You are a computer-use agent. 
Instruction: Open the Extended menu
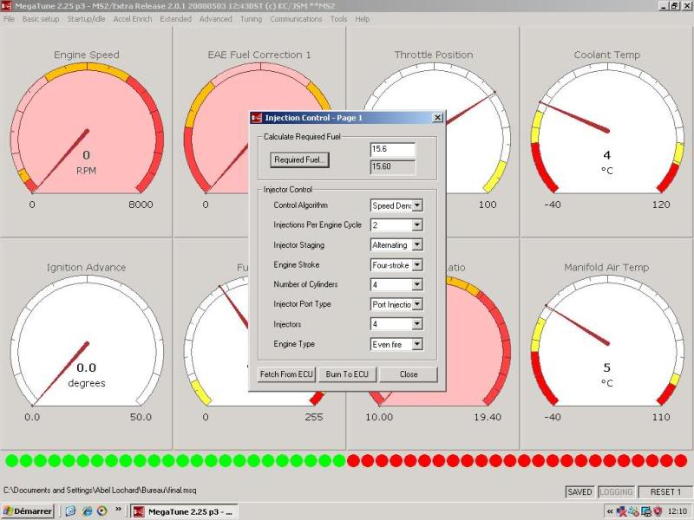click(x=176, y=19)
